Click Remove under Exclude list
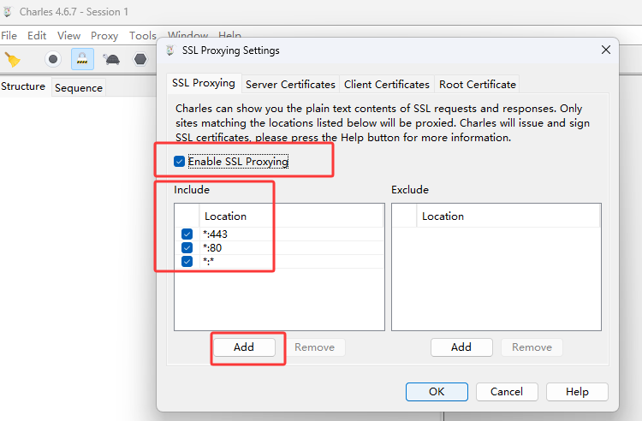The height and width of the screenshot is (421, 642). (x=532, y=347)
